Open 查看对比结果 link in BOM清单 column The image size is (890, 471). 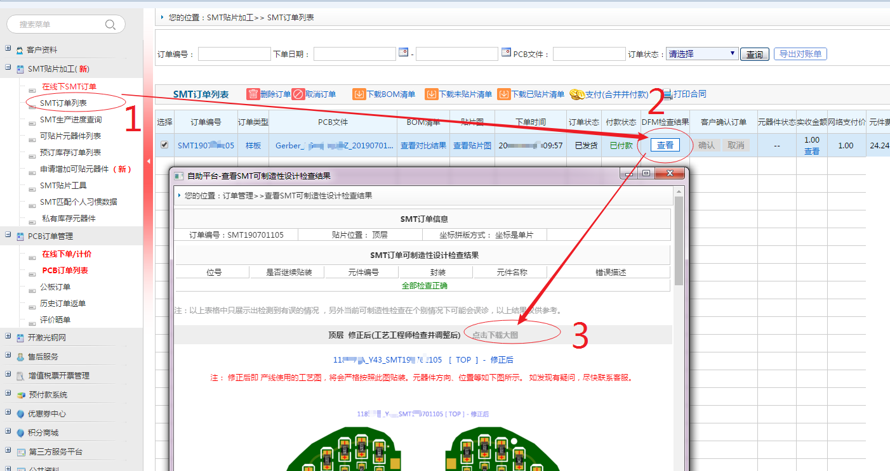[423, 145]
